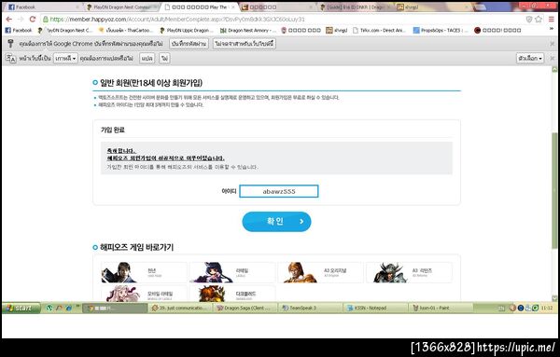Click the translate button
This screenshot has width=560, height=357.
point(147,58)
